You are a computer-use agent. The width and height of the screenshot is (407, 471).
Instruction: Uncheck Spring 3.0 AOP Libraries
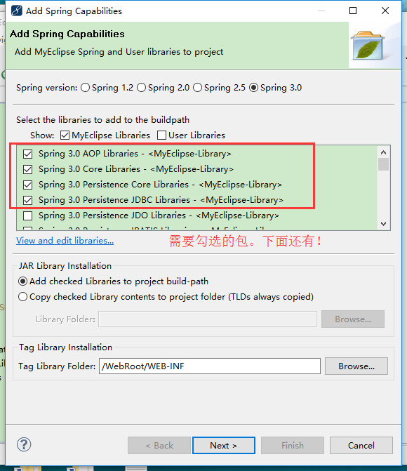pyautogui.click(x=28, y=154)
